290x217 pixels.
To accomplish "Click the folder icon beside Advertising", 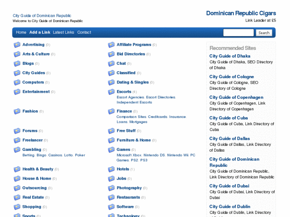I will (x=17, y=45).
